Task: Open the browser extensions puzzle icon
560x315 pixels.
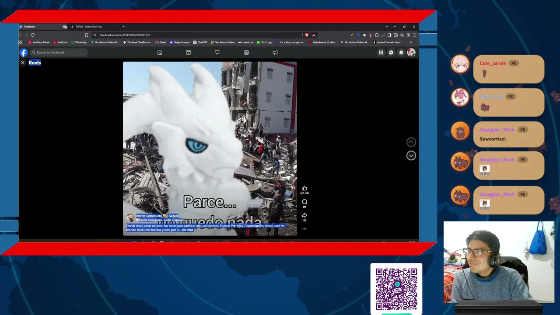Action: click(377, 35)
